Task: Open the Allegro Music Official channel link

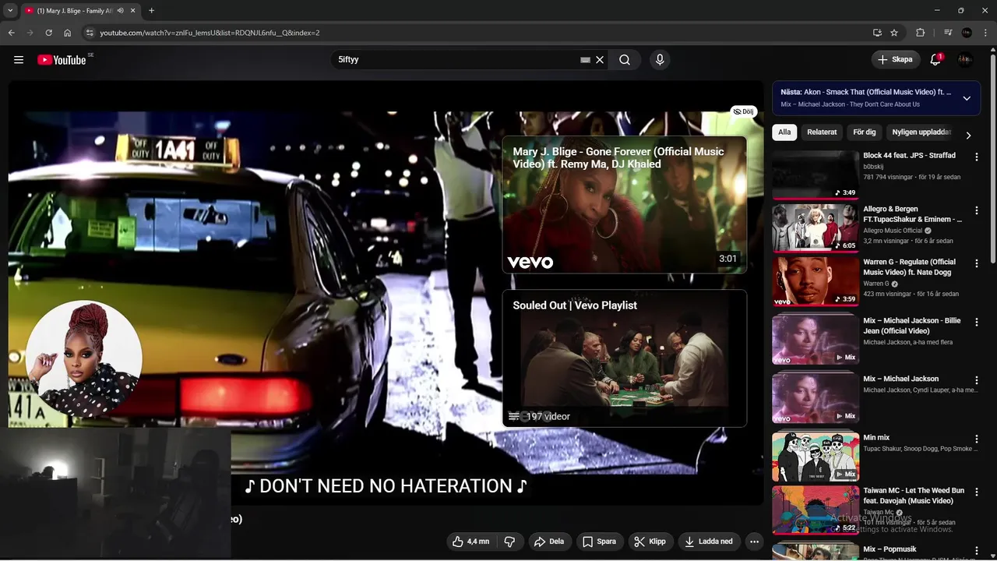Action: (893, 231)
